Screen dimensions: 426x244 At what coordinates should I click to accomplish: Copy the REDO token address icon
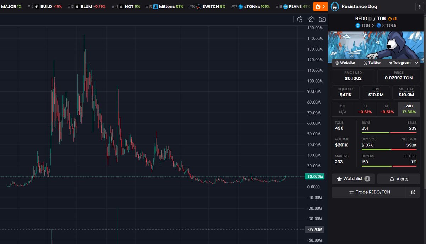(x=370, y=18)
